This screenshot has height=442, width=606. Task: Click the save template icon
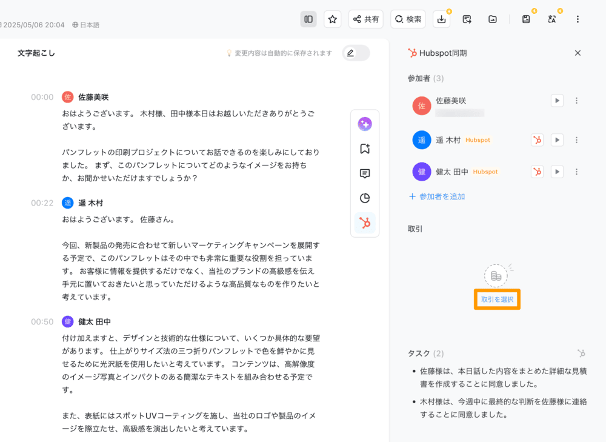[x=526, y=19]
